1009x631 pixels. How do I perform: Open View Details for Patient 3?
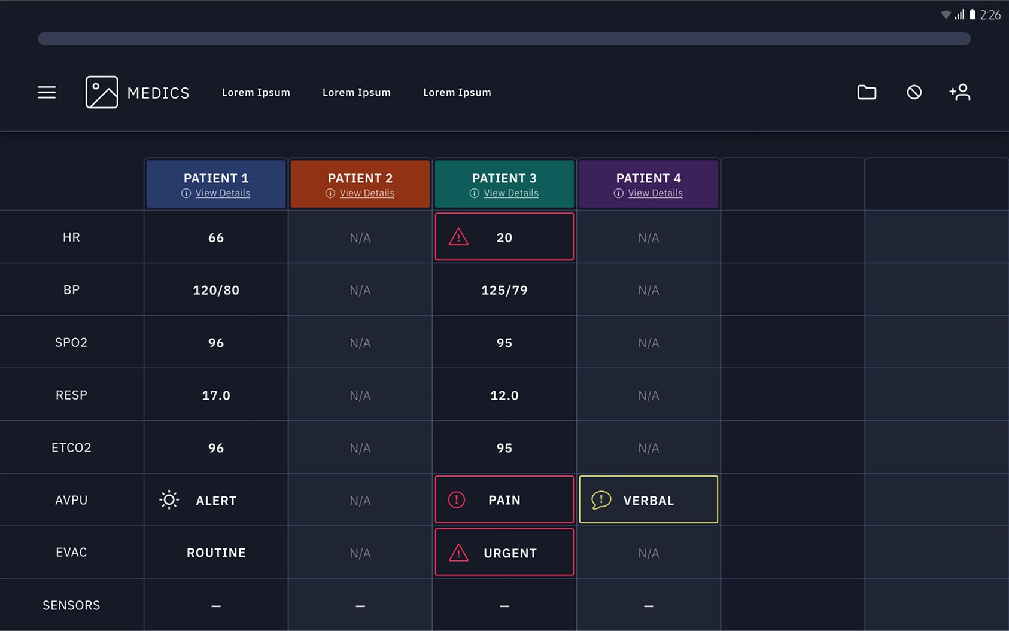point(511,193)
